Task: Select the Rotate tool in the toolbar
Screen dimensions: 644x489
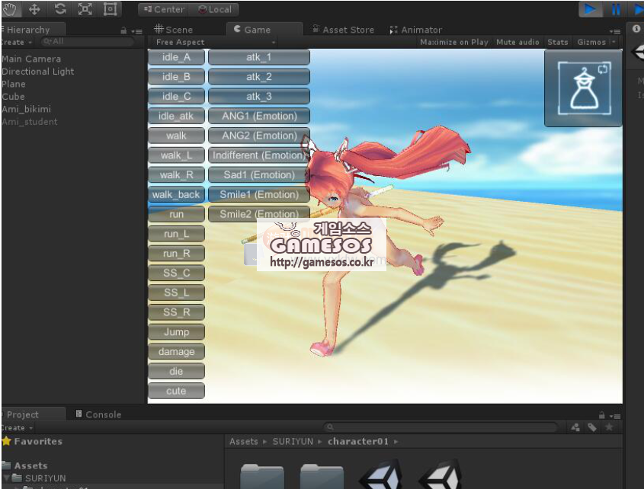Action: [x=60, y=9]
